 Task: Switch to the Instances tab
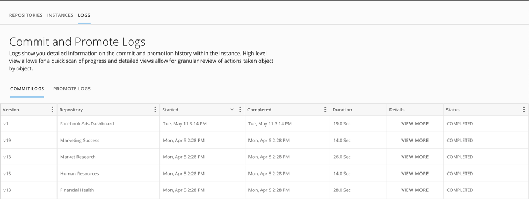[x=60, y=15]
